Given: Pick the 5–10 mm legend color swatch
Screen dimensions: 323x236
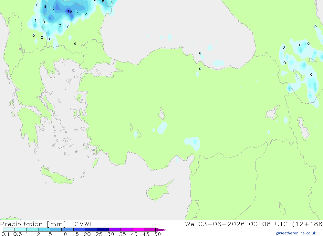Looking at the screenshot, I should click(56, 230).
